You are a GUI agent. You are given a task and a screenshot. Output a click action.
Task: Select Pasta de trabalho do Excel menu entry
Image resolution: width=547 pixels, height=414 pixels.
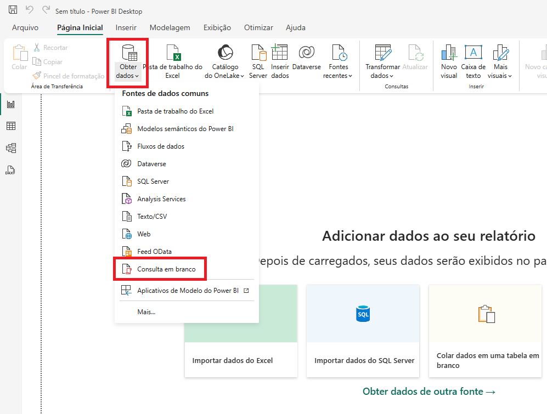pos(187,111)
